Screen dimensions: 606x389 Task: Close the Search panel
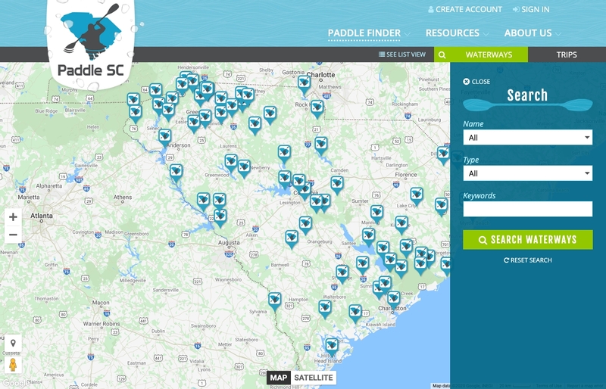point(476,82)
